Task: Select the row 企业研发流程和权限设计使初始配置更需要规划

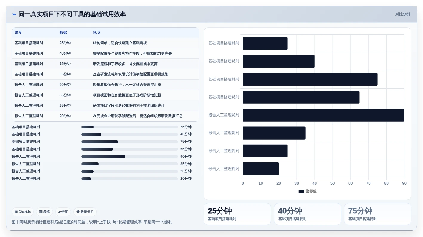Action: 105,74
